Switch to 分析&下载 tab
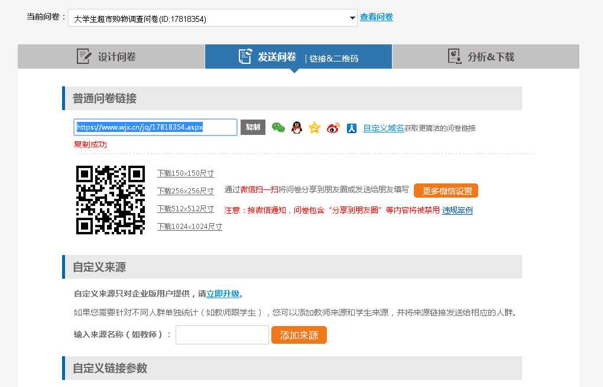 [486, 57]
